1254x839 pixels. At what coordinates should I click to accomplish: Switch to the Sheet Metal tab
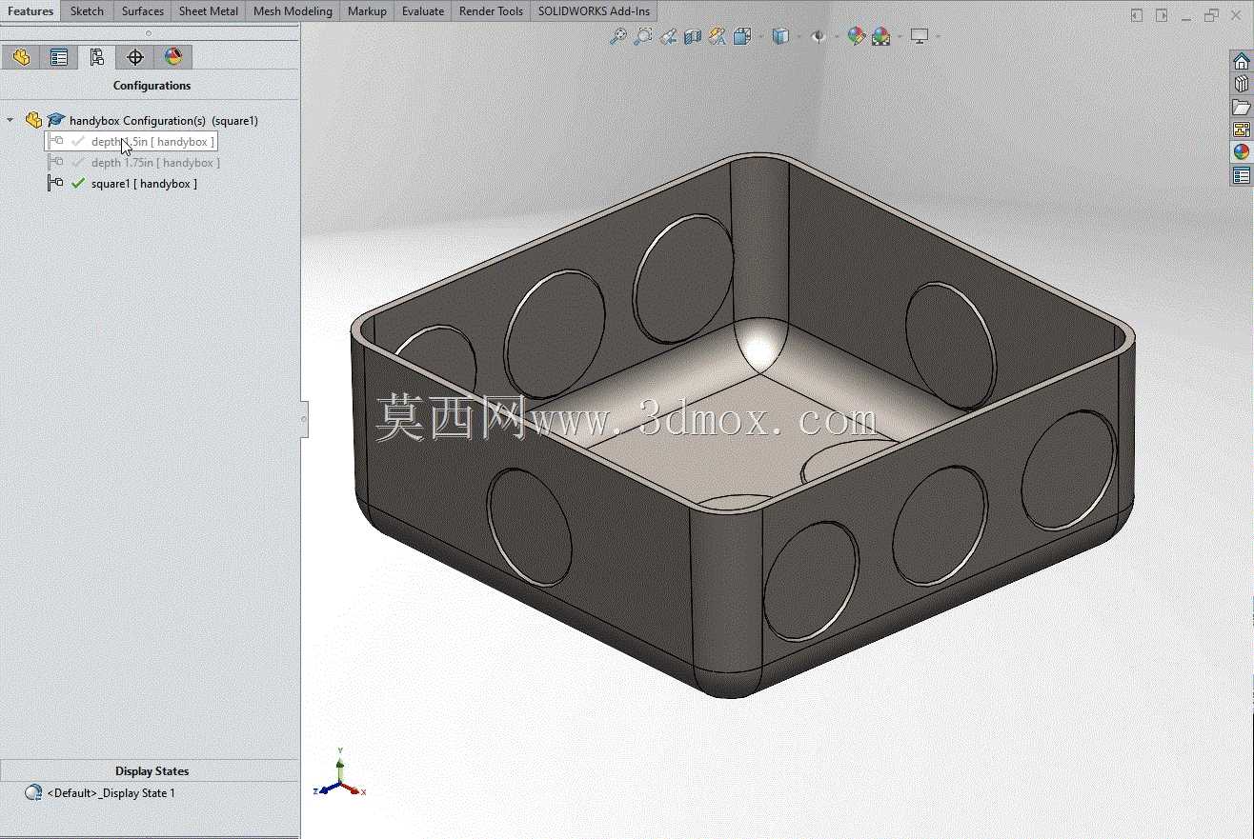click(x=209, y=11)
